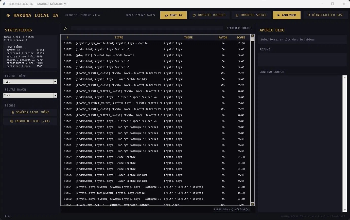Start analysis with the ANALYSER button
Viewport: 350px width, 220px height.
pyautogui.click(x=287, y=15)
